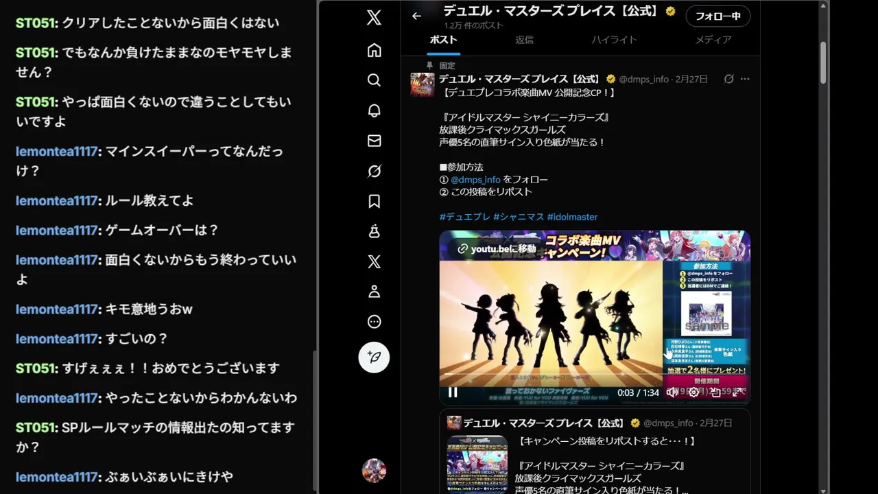878x494 pixels.
Task: Click '1.2万 件のポスト' post count text
Action: (473, 25)
